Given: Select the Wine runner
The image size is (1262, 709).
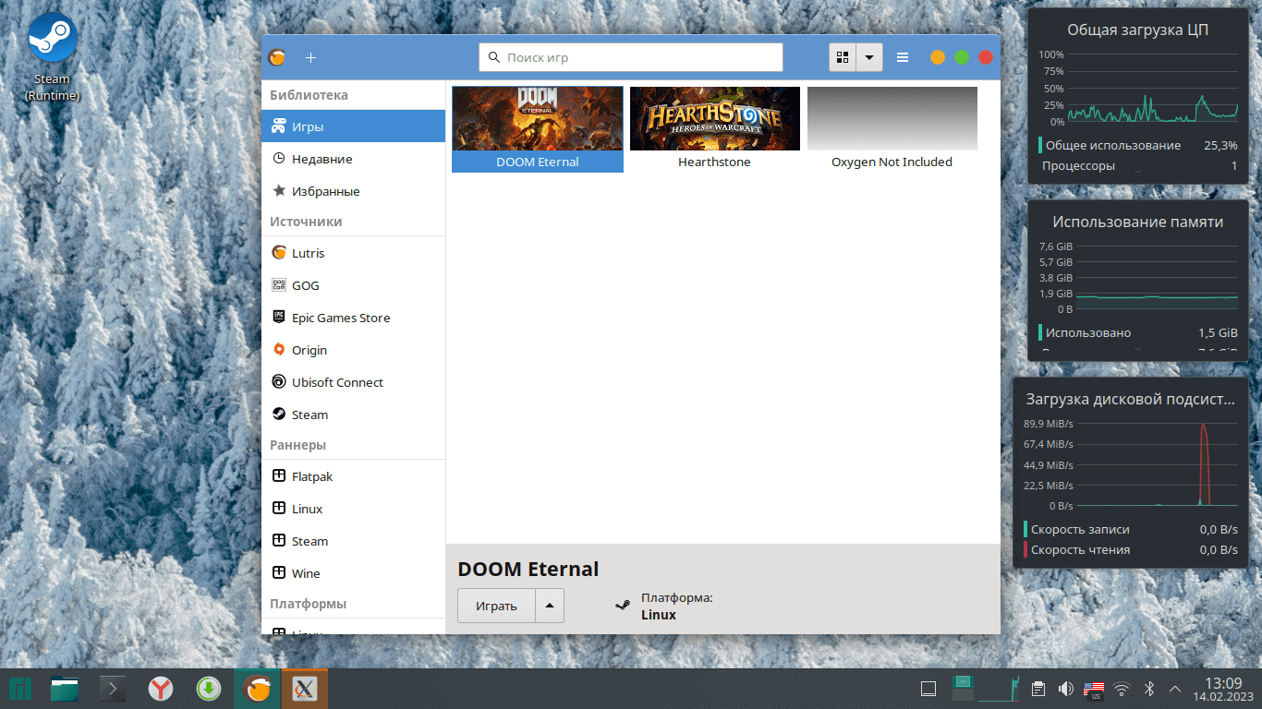Looking at the screenshot, I should [353, 573].
